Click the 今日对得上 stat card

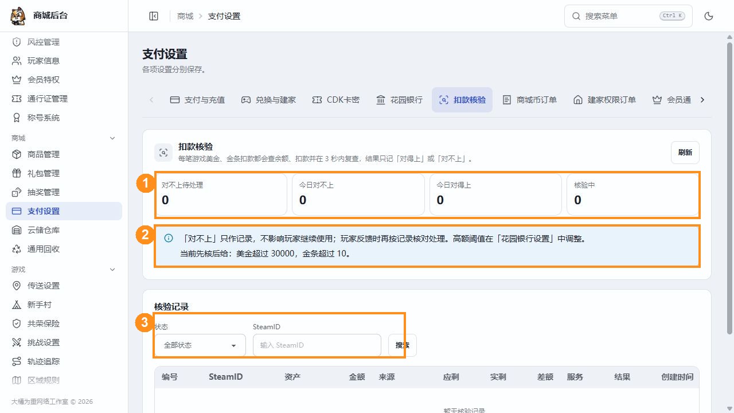495,194
